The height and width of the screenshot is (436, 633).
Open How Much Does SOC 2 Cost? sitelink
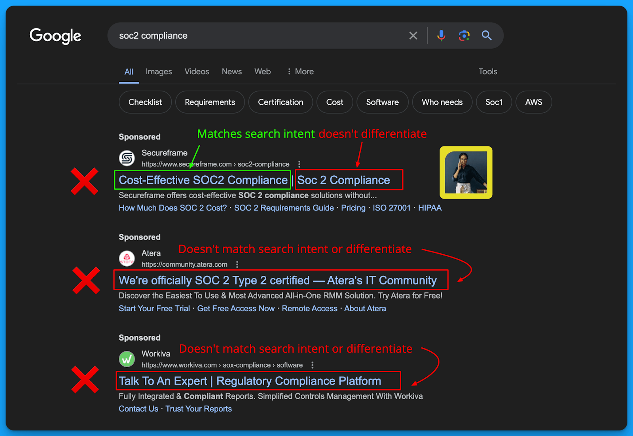click(172, 208)
